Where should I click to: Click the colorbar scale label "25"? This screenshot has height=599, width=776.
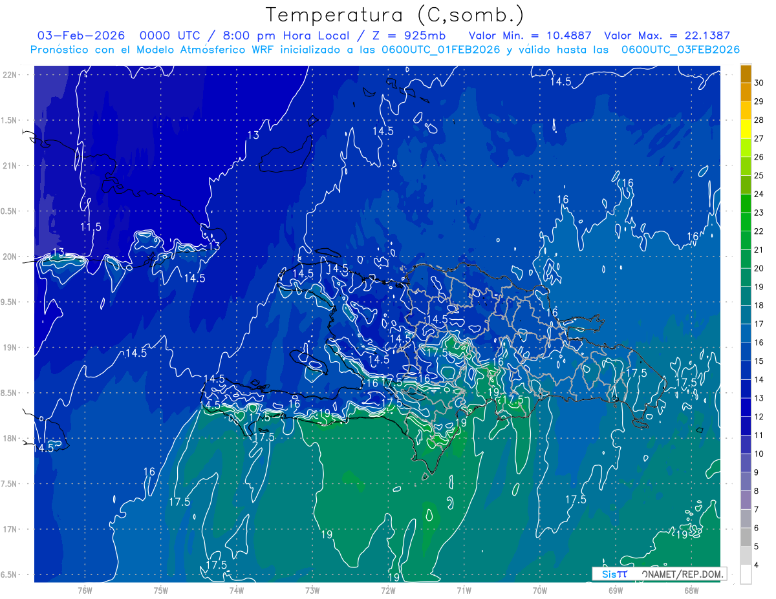click(759, 176)
